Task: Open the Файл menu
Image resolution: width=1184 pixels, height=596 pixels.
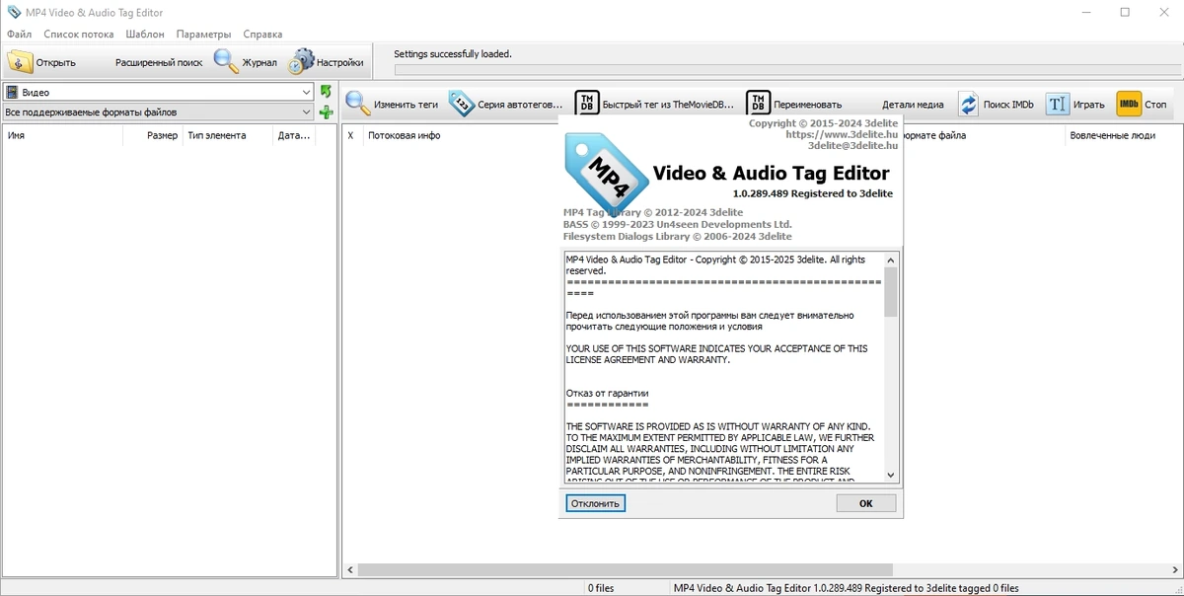Action: click(x=19, y=34)
